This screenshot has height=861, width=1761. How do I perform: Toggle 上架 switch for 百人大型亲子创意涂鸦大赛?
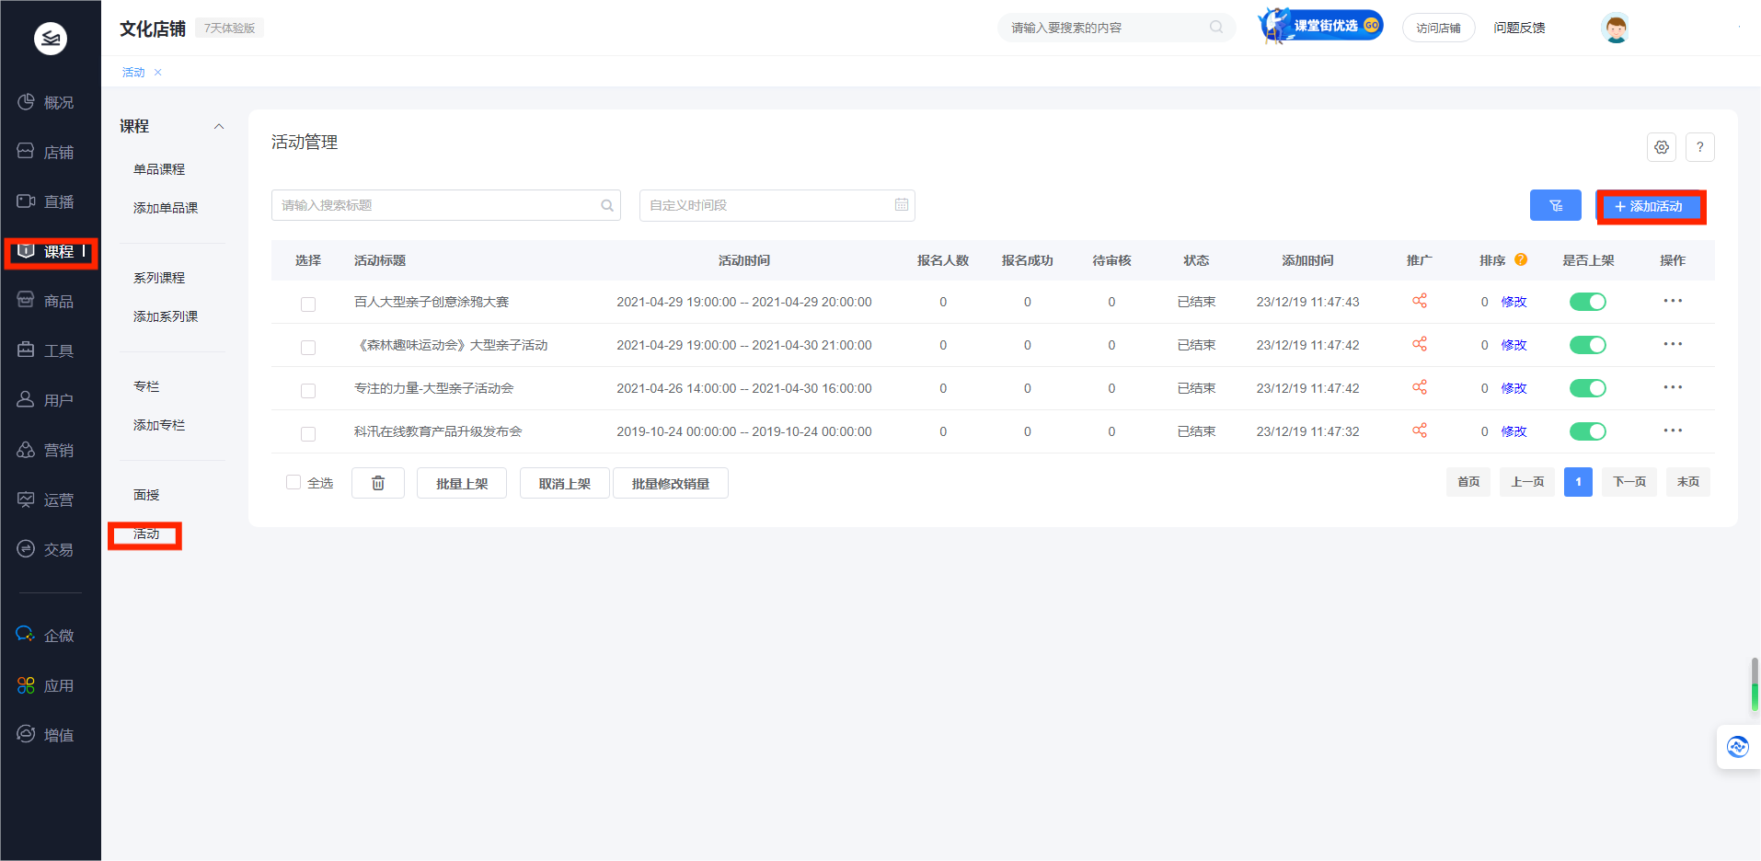click(1587, 302)
